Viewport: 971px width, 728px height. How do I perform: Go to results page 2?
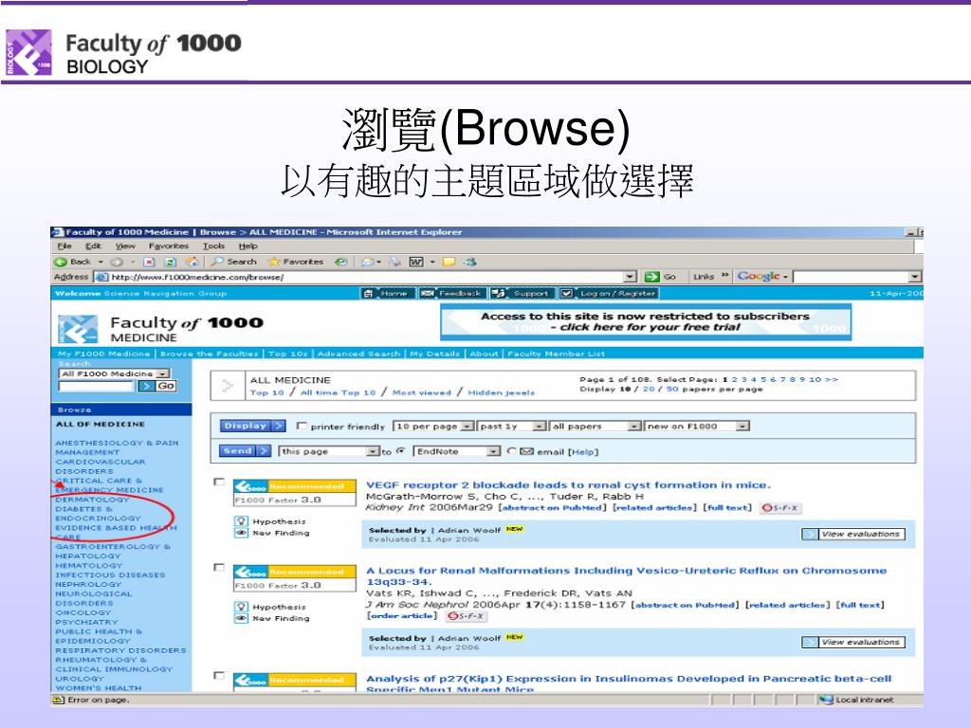[735, 379]
